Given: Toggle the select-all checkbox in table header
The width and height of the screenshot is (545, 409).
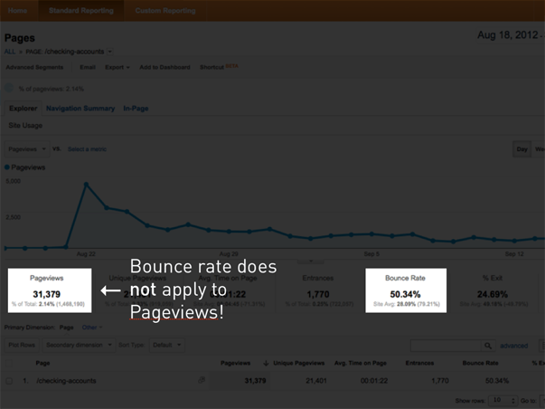Looking at the screenshot, I should tap(9, 363).
